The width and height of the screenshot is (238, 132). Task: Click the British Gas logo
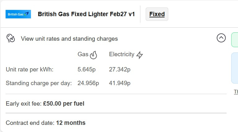pyautogui.click(x=18, y=14)
